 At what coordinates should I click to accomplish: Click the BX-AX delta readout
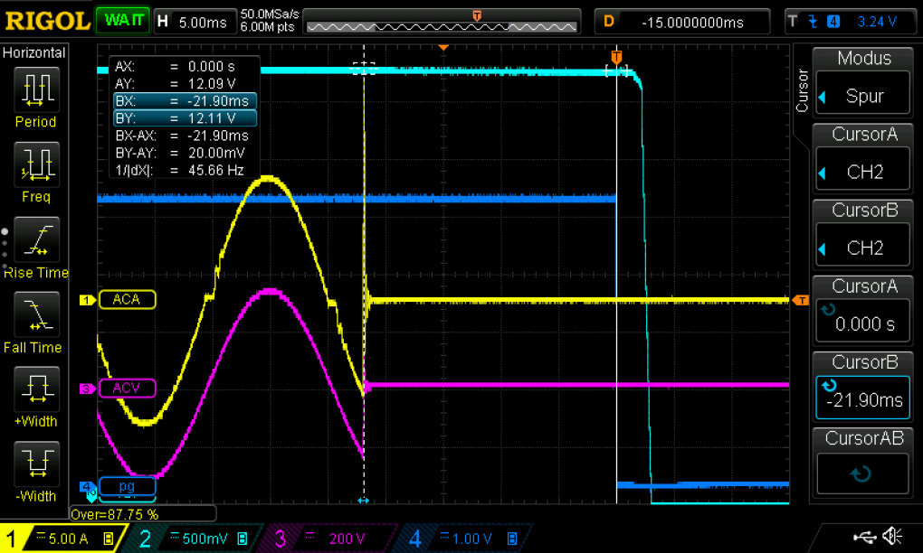182,136
